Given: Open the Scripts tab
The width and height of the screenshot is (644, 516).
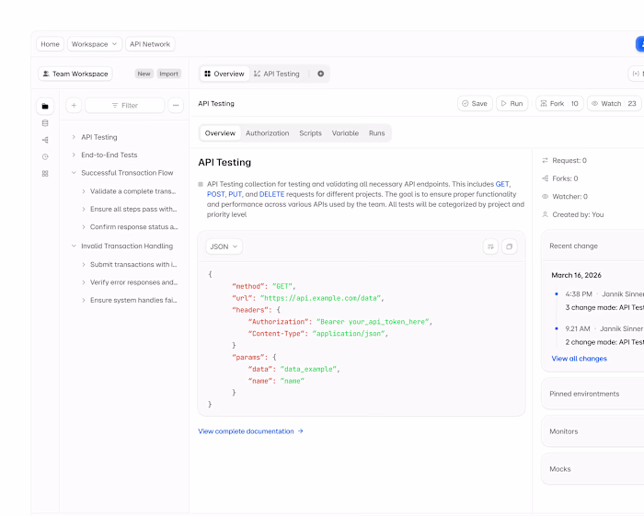Looking at the screenshot, I should click(x=311, y=133).
